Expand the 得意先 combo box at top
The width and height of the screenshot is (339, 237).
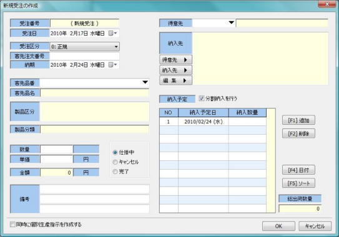tap(232, 22)
